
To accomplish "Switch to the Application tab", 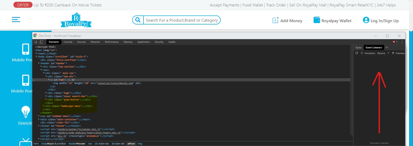I will coord(144,42).
